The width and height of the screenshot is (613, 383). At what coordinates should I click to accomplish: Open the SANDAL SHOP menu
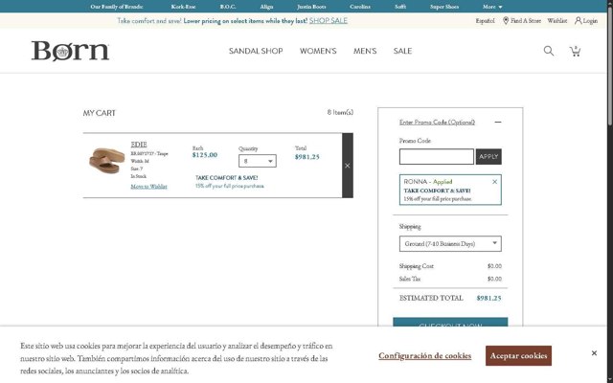(256, 51)
